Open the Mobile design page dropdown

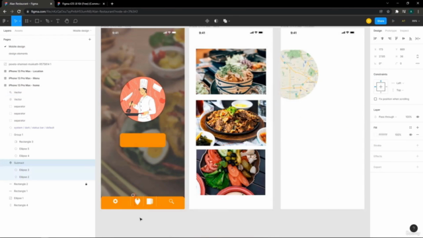pos(82,31)
